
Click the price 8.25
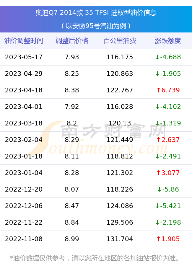click(72, 73)
